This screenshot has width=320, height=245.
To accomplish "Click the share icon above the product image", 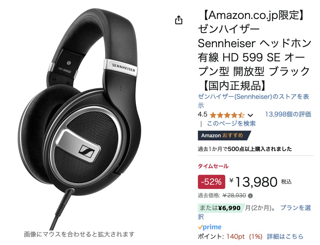I will [179, 20].
